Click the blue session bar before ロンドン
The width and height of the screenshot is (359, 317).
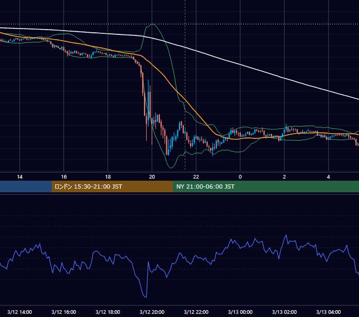(26, 187)
